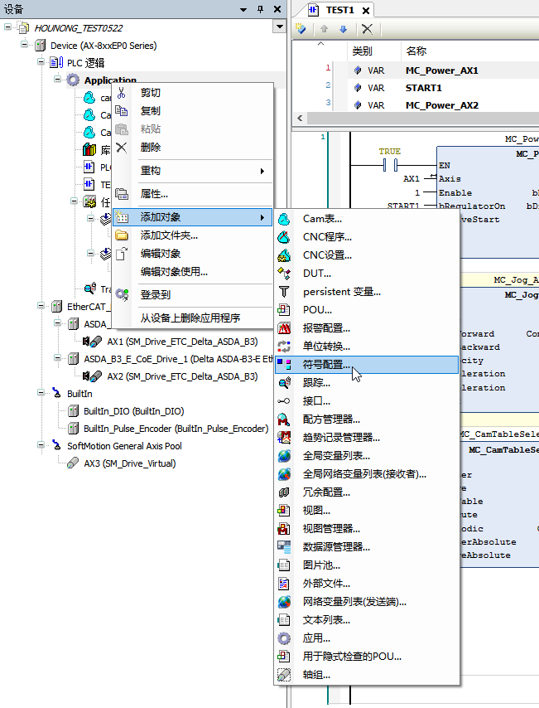Image resolution: width=539 pixels, height=708 pixels.
Task: Click the Cam表 icon in submenu
Action: tap(284, 219)
